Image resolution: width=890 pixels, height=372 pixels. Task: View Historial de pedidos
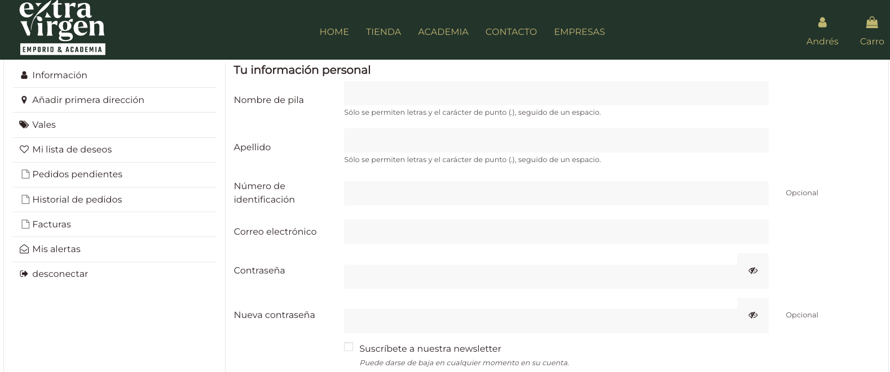tap(114, 199)
